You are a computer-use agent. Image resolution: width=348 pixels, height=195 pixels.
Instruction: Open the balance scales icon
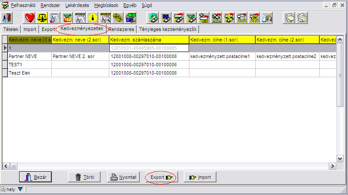(42, 18)
